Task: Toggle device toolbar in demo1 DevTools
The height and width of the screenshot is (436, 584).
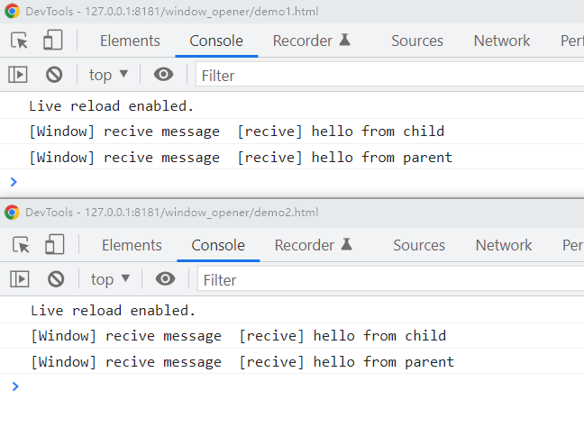Action: pyautogui.click(x=53, y=41)
